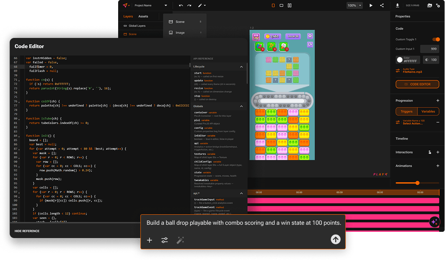Viewport: 445px width, 261px height.
Task: Select the Triggers tab in Progression
Action: [407, 111]
